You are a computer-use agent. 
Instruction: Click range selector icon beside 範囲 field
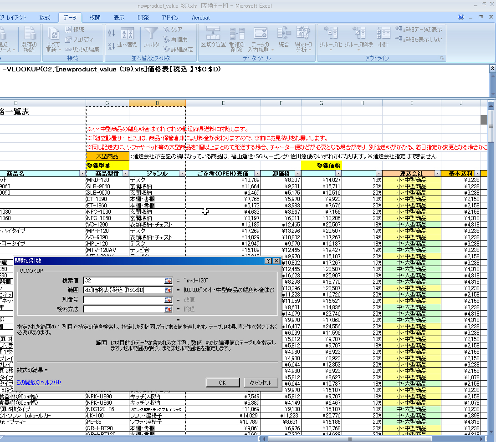click(x=168, y=290)
